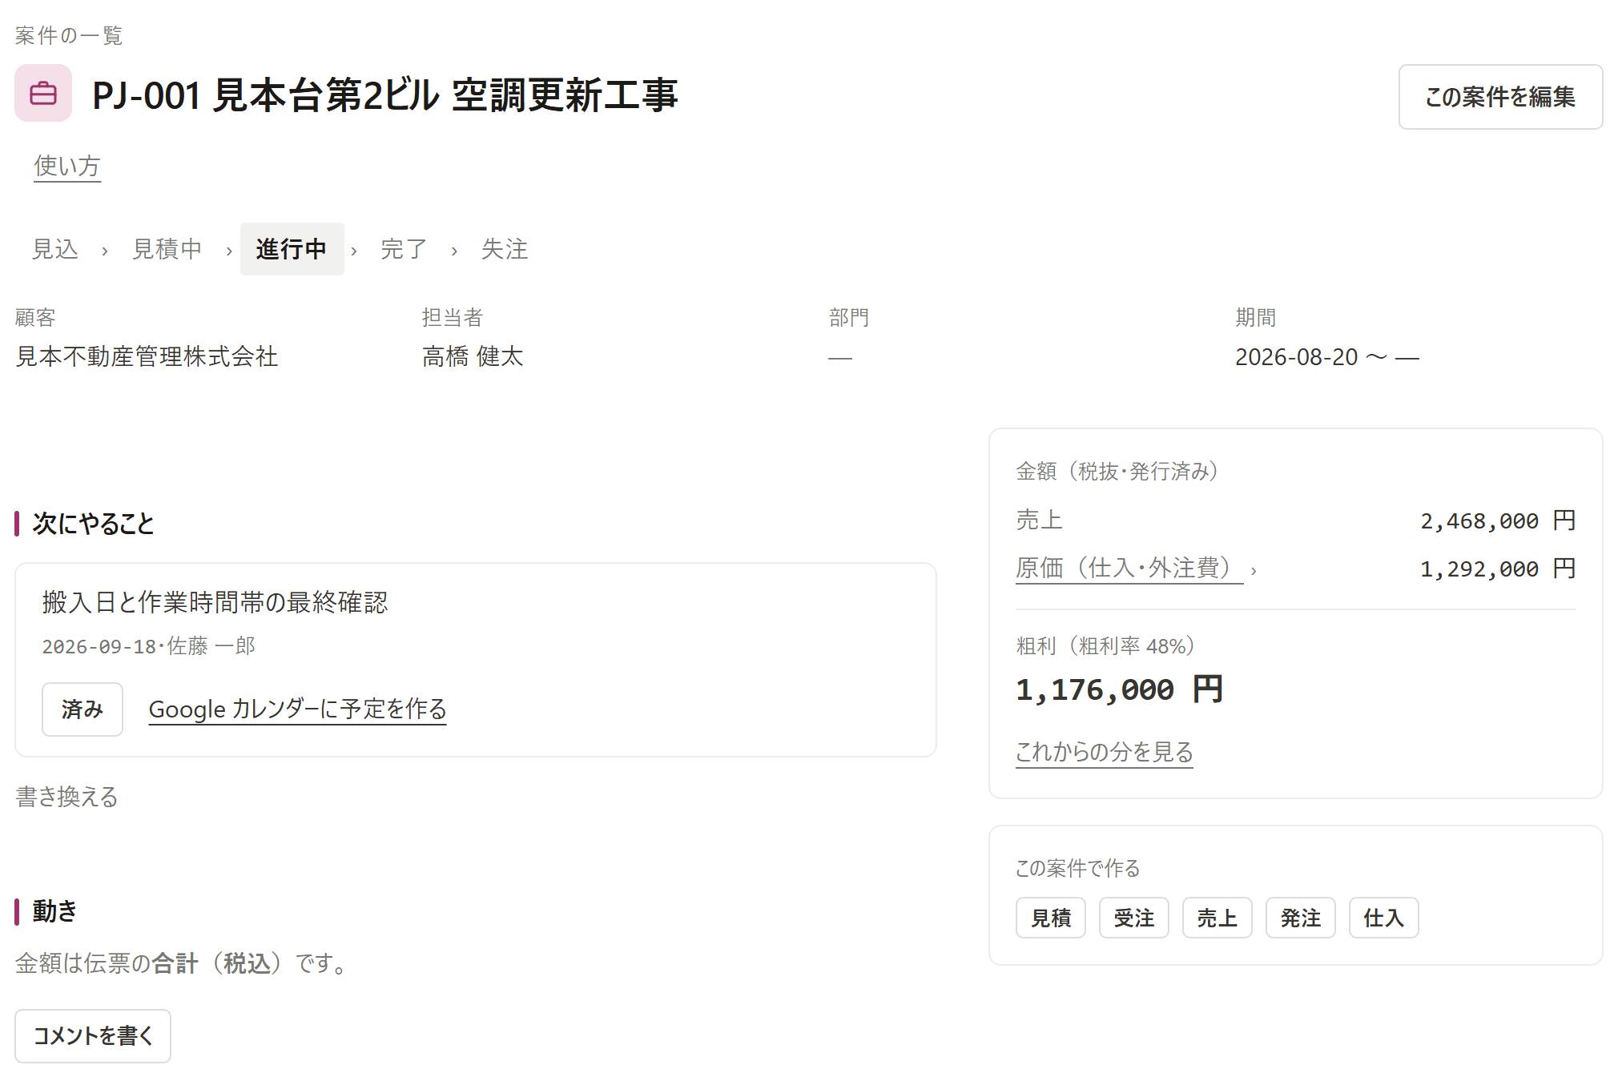Click the pink briefcase project icon
Image resolution: width=1618 pixels, height=1077 pixels.
click(x=43, y=94)
